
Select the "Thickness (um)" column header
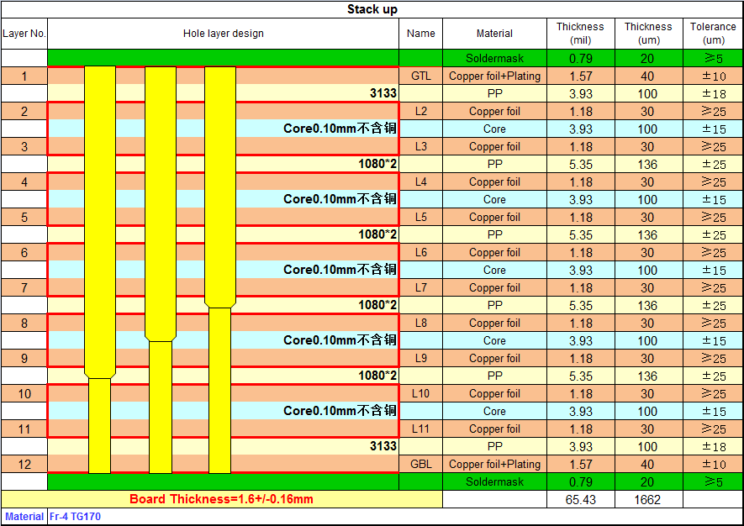[647, 34]
